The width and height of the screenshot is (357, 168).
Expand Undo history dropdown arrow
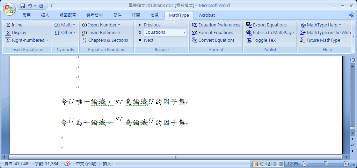pyautogui.click(x=35, y=6)
